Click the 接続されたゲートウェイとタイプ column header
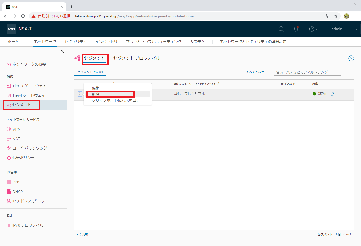Viewport: 361px width, 246px height. point(196,84)
